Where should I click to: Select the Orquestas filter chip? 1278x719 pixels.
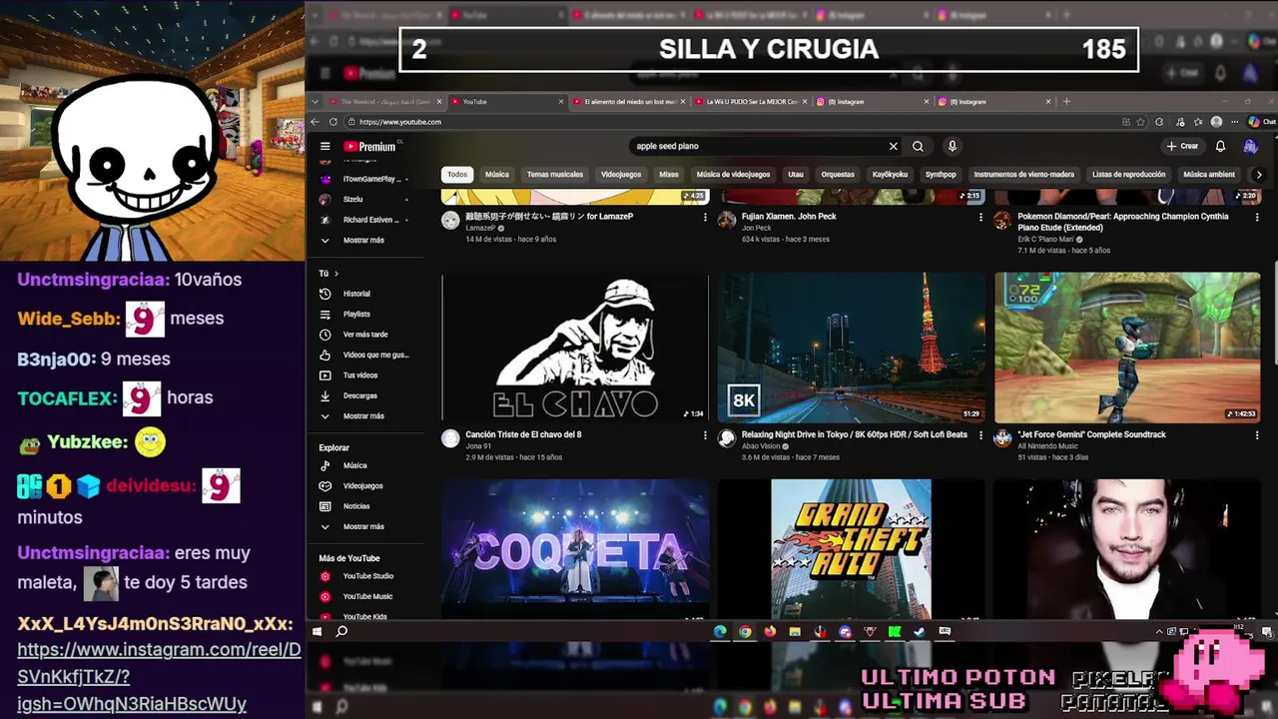pos(838,175)
